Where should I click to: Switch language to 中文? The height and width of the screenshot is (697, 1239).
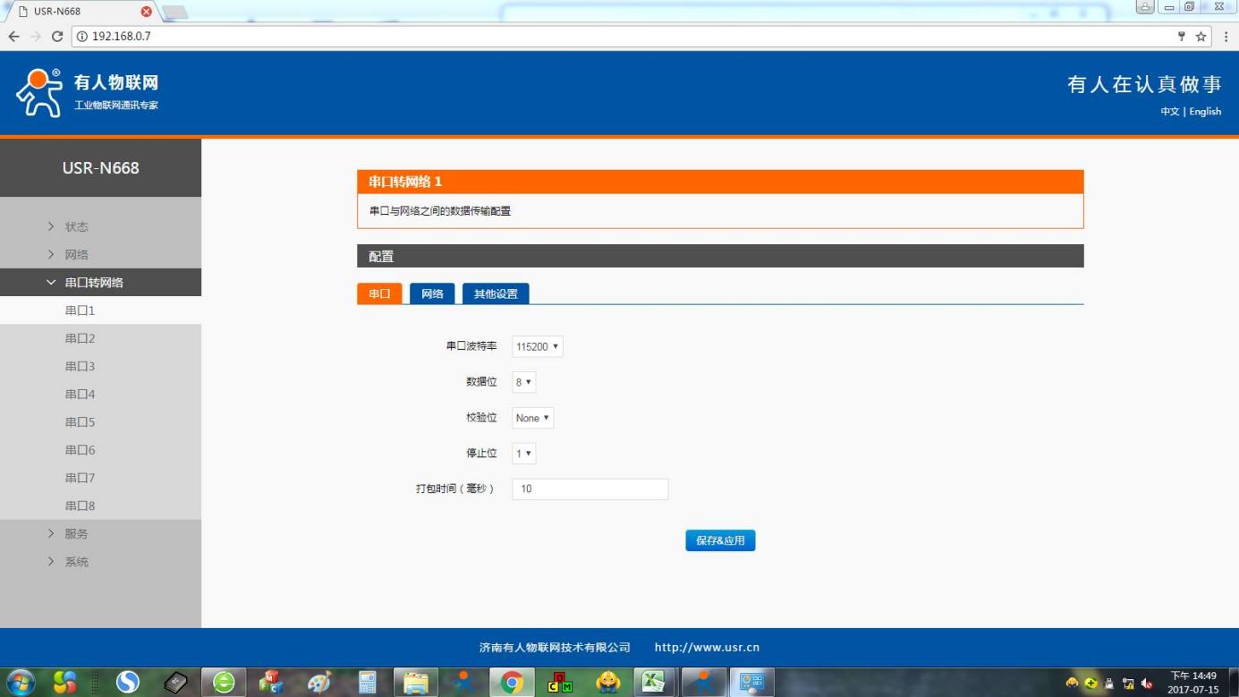tap(1169, 112)
